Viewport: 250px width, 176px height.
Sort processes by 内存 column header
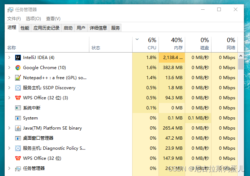(172, 44)
